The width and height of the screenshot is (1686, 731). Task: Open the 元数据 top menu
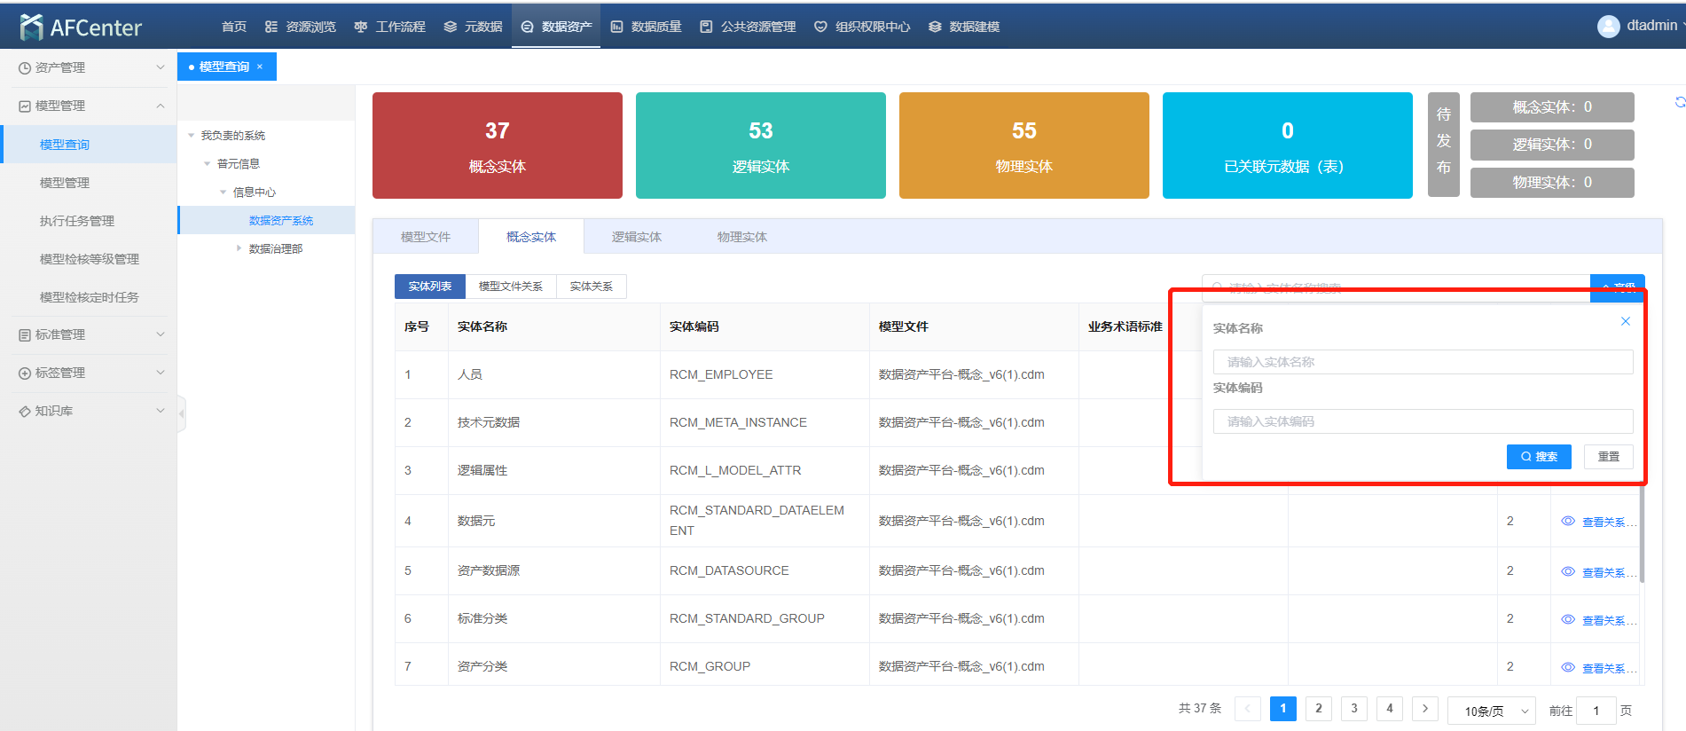coord(473,27)
